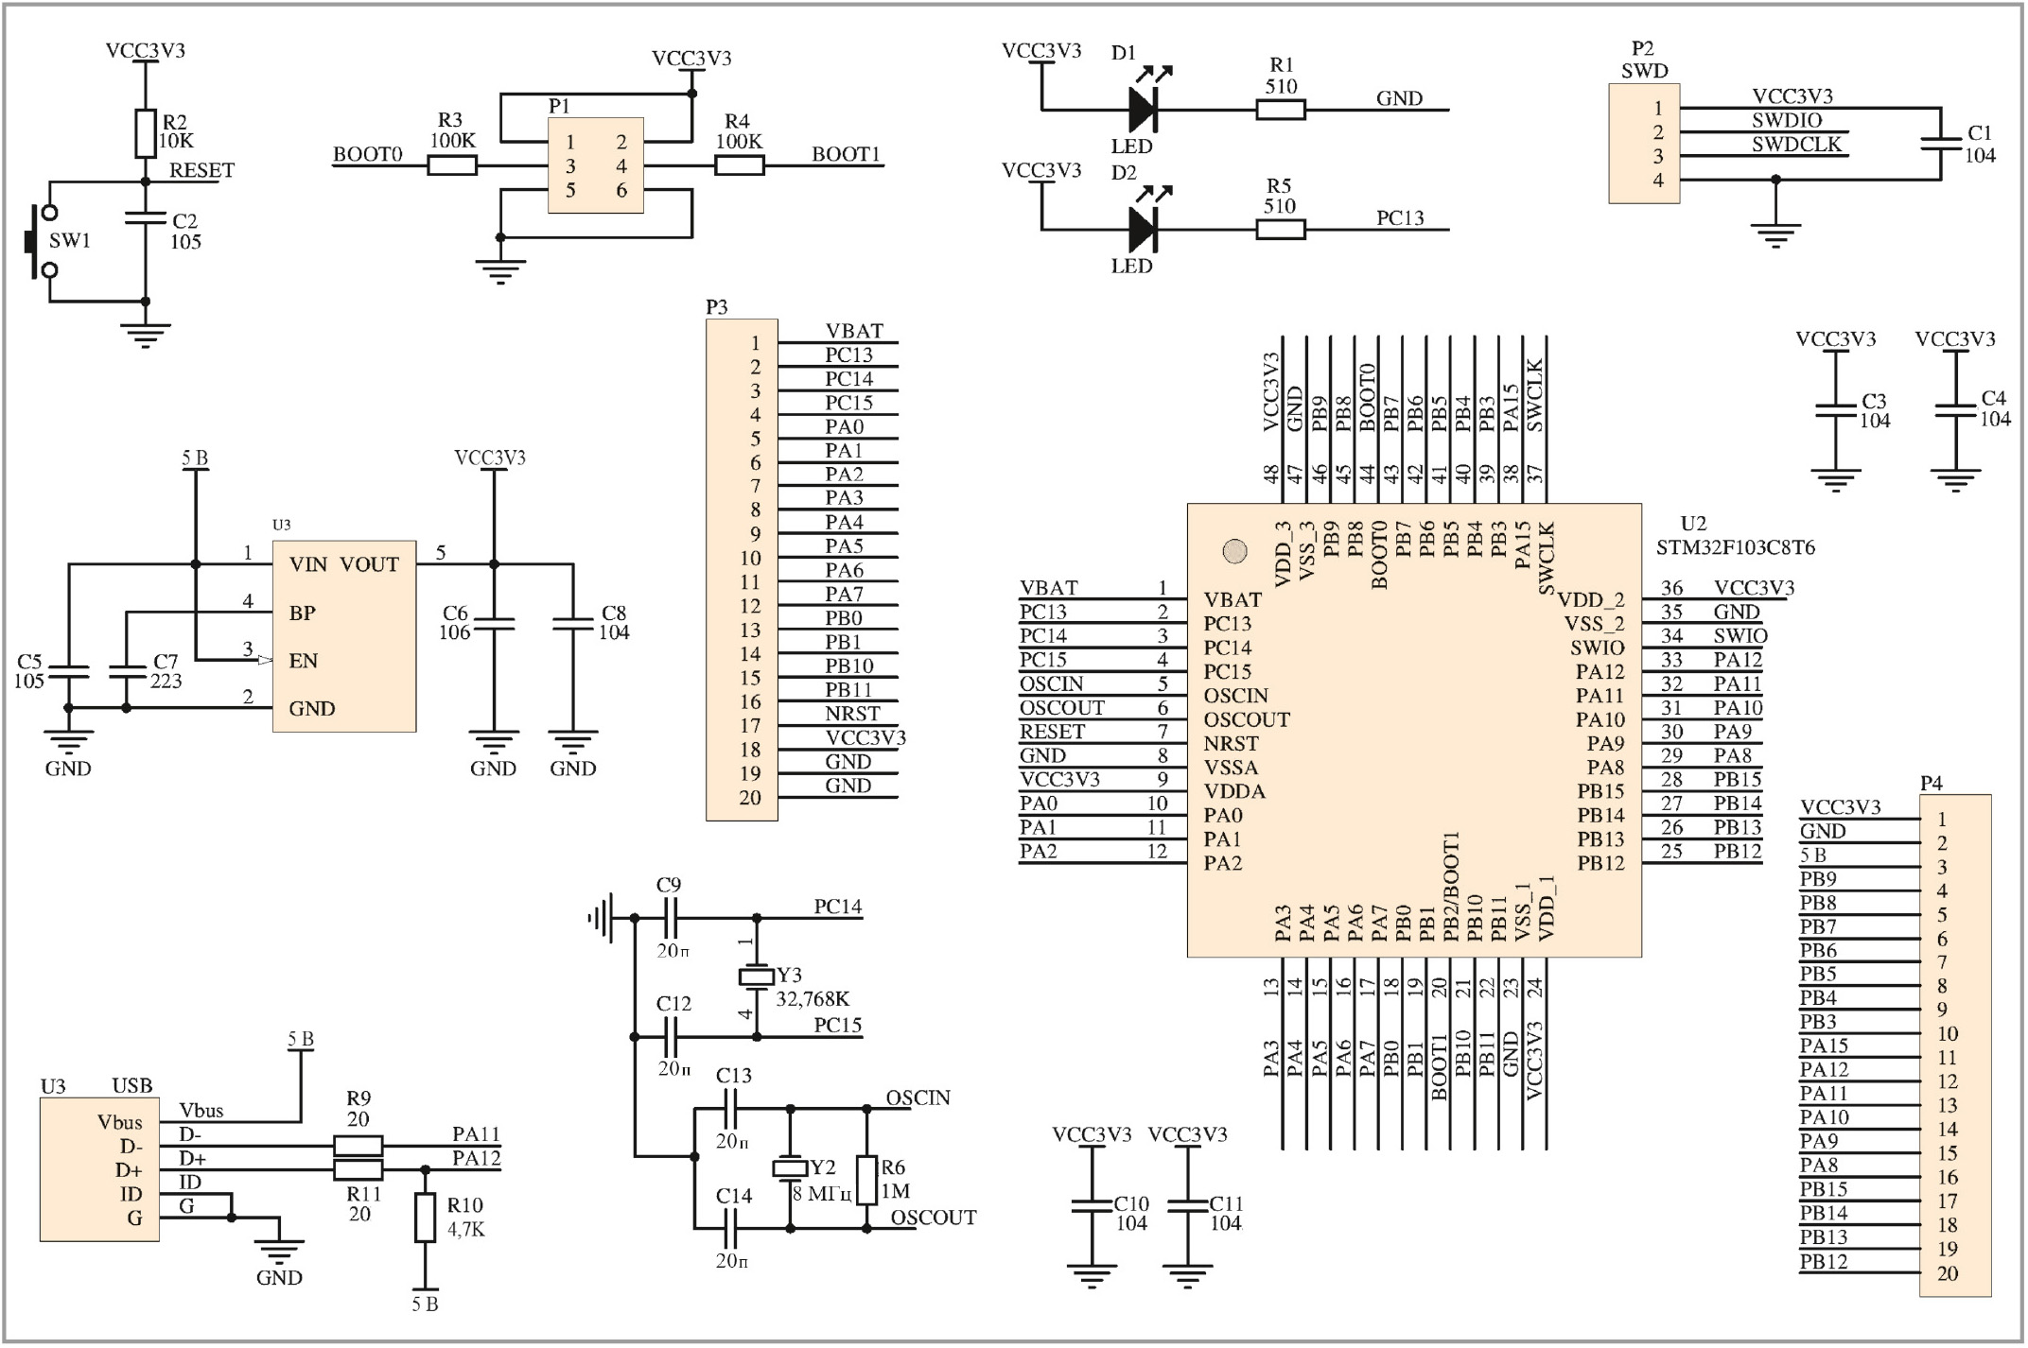2028x1348 pixels.
Task: Select resistor R1 510 symbol
Action: pos(1281,110)
